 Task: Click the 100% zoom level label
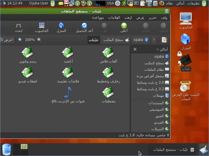[x=30, y=40]
